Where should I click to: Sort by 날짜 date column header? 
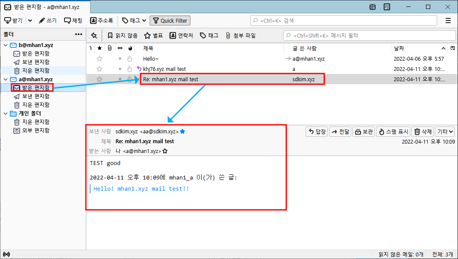point(420,48)
